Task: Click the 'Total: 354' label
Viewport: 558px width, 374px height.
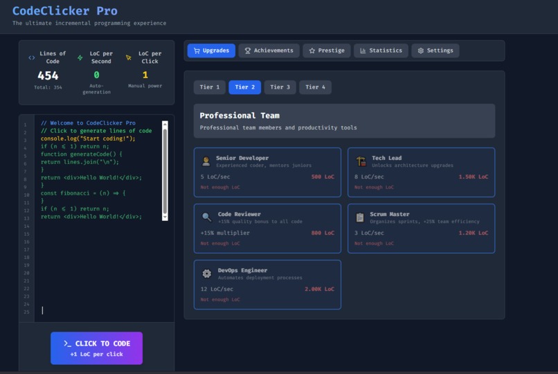Action: point(48,87)
